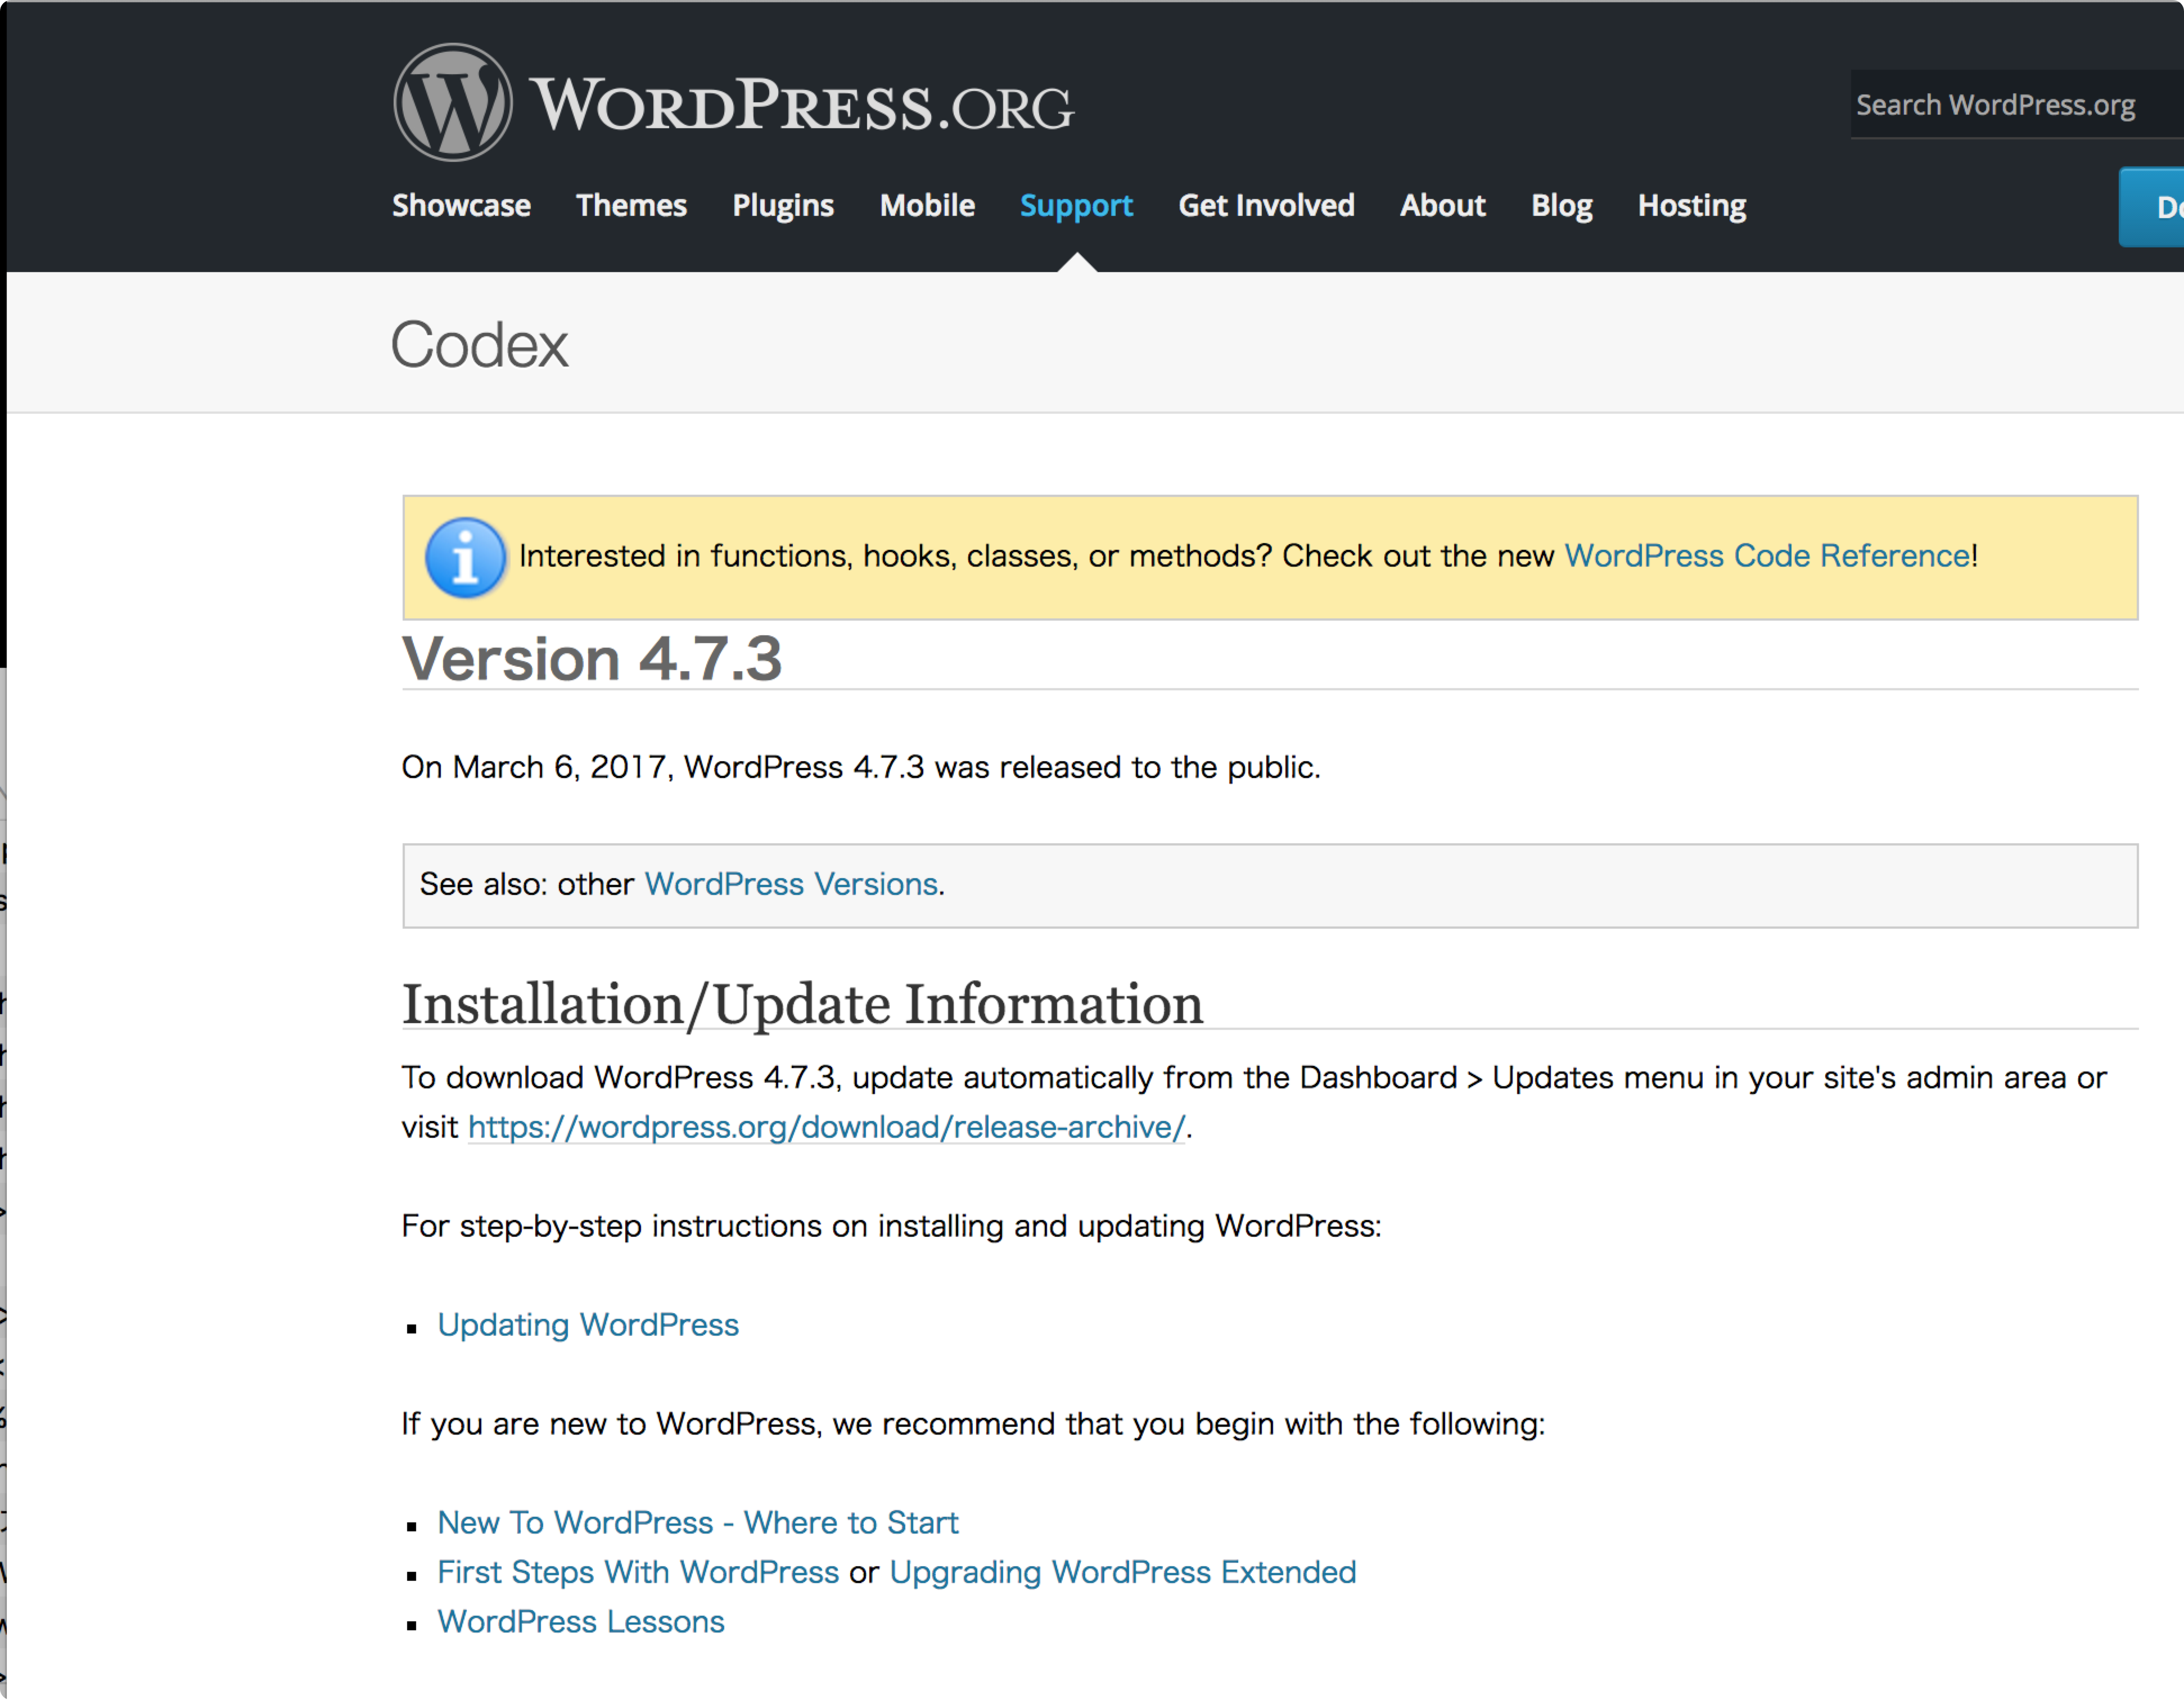This screenshot has height=1700, width=2184.
Task: Go to the Themes section
Action: coord(631,206)
